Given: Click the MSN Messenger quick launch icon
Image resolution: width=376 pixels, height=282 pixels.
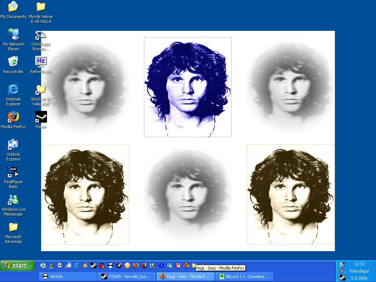Looking at the screenshot, I should click(x=170, y=265).
